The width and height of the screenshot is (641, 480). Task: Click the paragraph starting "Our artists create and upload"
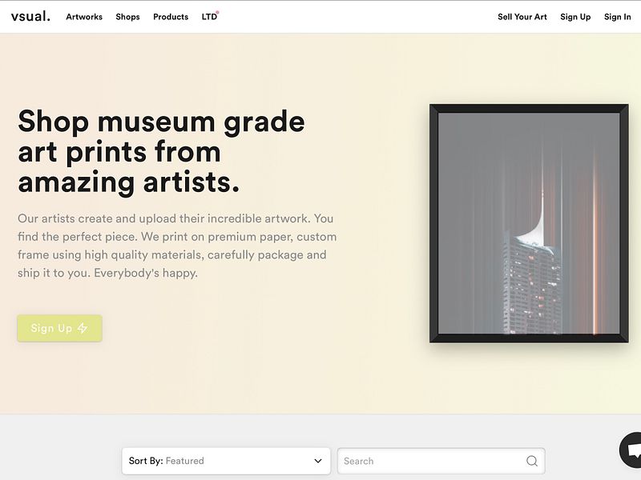tap(177, 246)
